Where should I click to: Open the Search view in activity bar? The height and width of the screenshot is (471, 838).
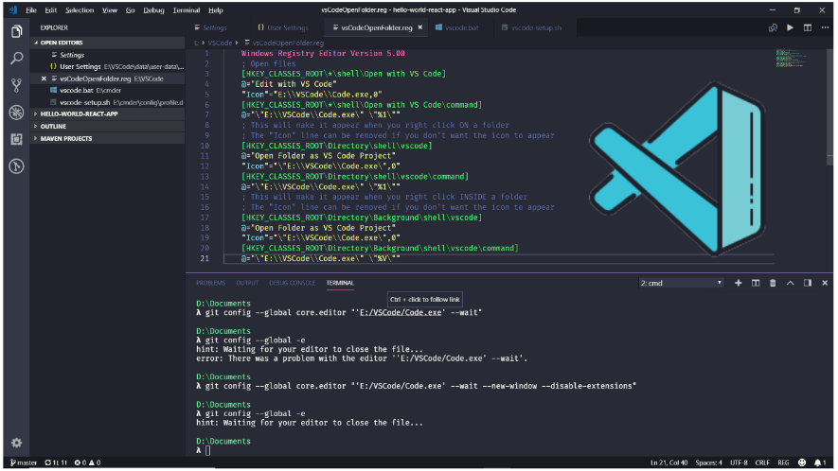pos(16,59)
